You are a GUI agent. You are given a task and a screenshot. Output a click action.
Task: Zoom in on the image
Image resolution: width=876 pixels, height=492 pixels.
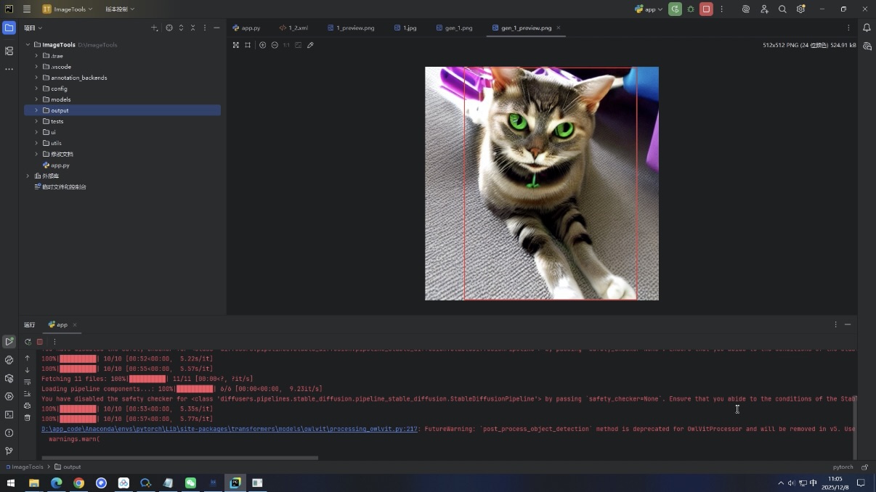tap(263, 45)
